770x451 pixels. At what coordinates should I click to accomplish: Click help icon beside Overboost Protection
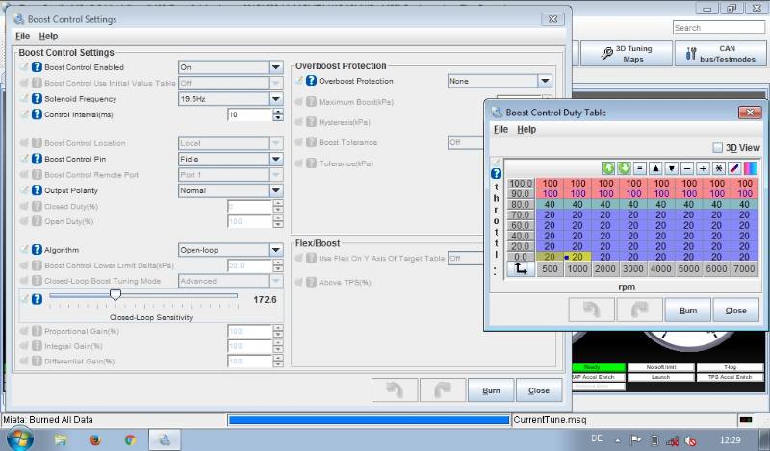(x=312, y=81)
